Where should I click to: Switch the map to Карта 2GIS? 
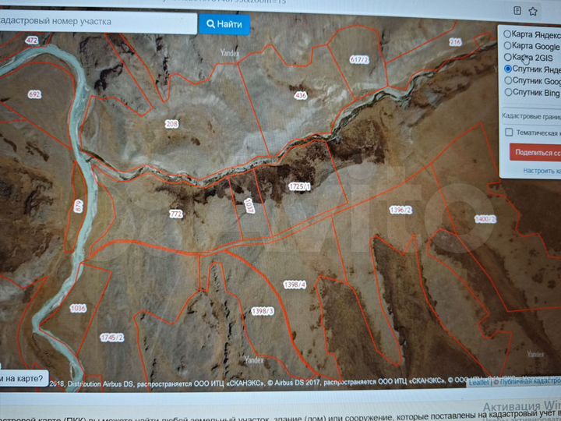click(508, 58)
